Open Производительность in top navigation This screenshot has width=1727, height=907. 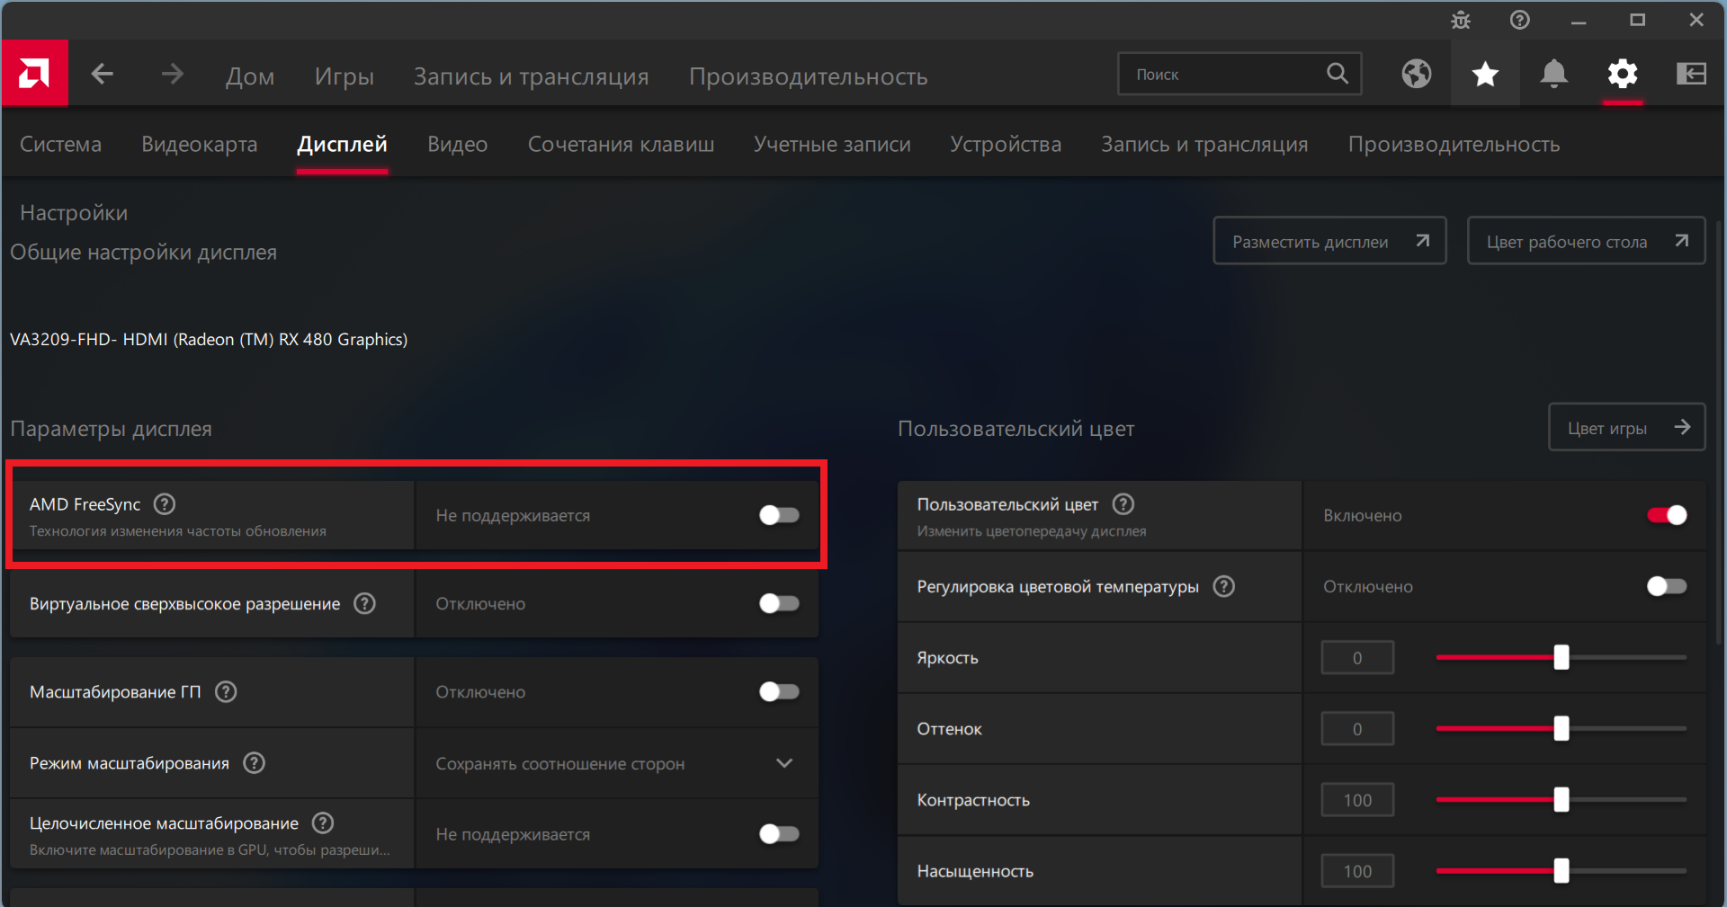(x=809, y=76)
